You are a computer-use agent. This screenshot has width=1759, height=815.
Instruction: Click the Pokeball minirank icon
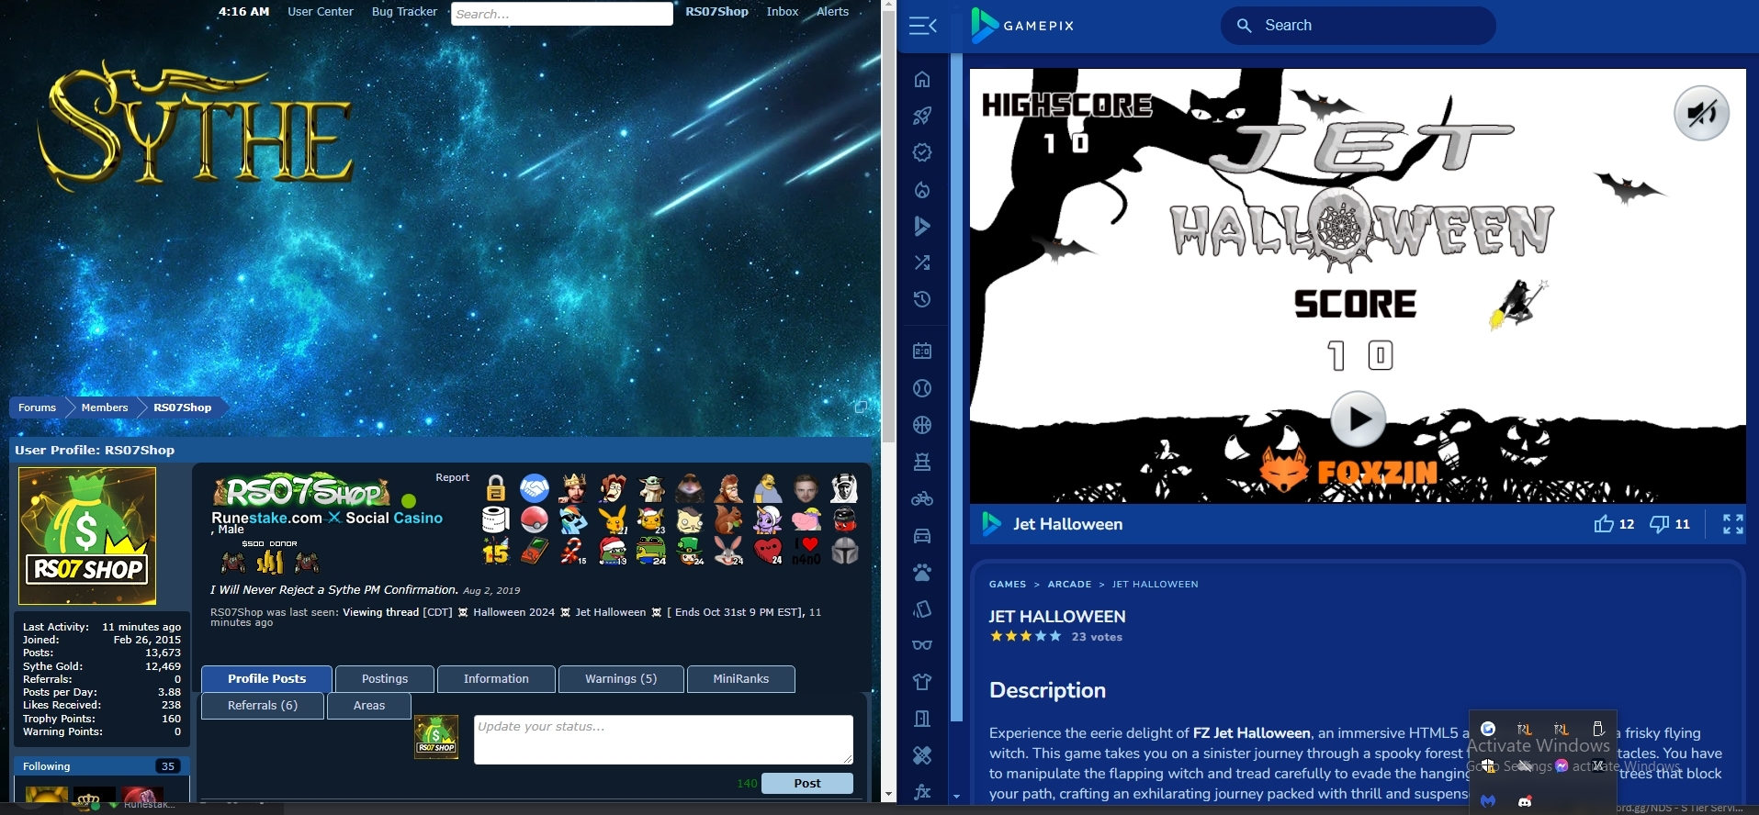[x=535, y=520]
